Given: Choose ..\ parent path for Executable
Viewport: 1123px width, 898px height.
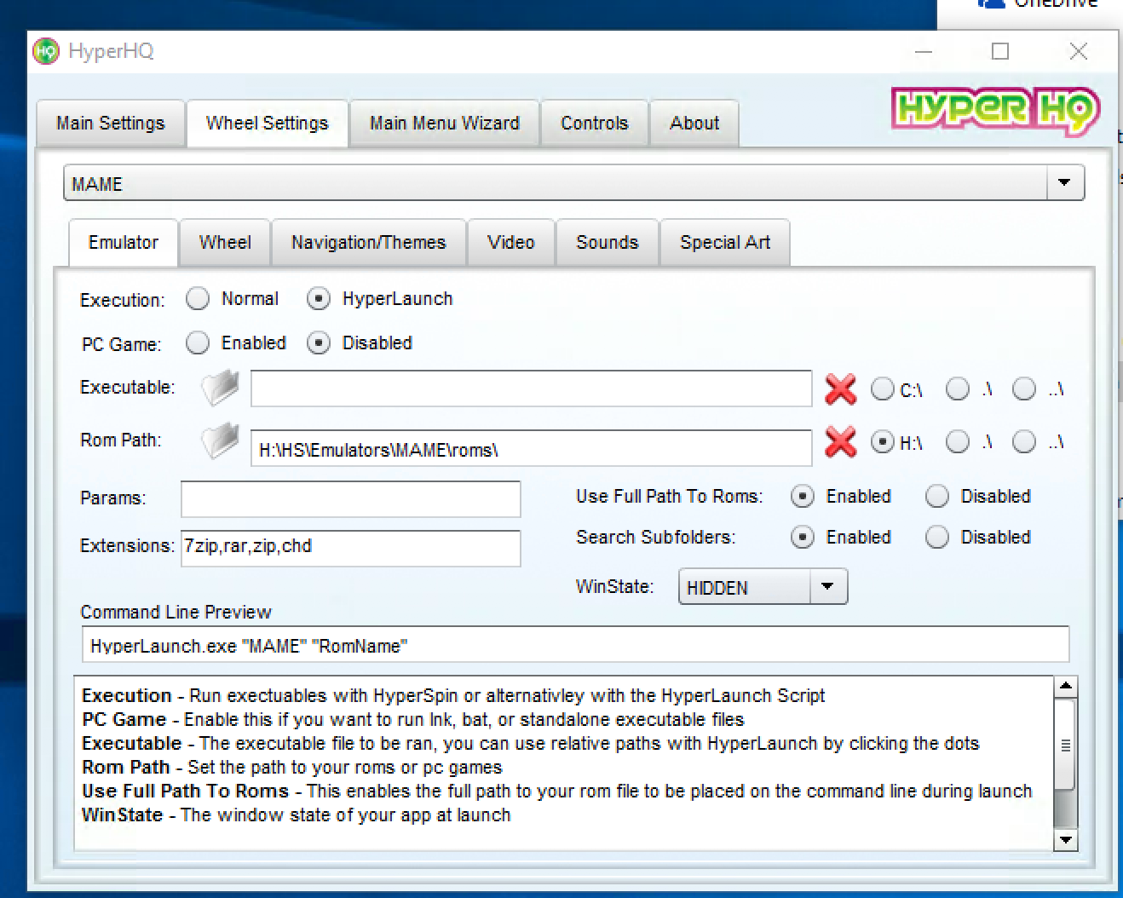Looking at the screenshot, I should [x=1024, y=389].
